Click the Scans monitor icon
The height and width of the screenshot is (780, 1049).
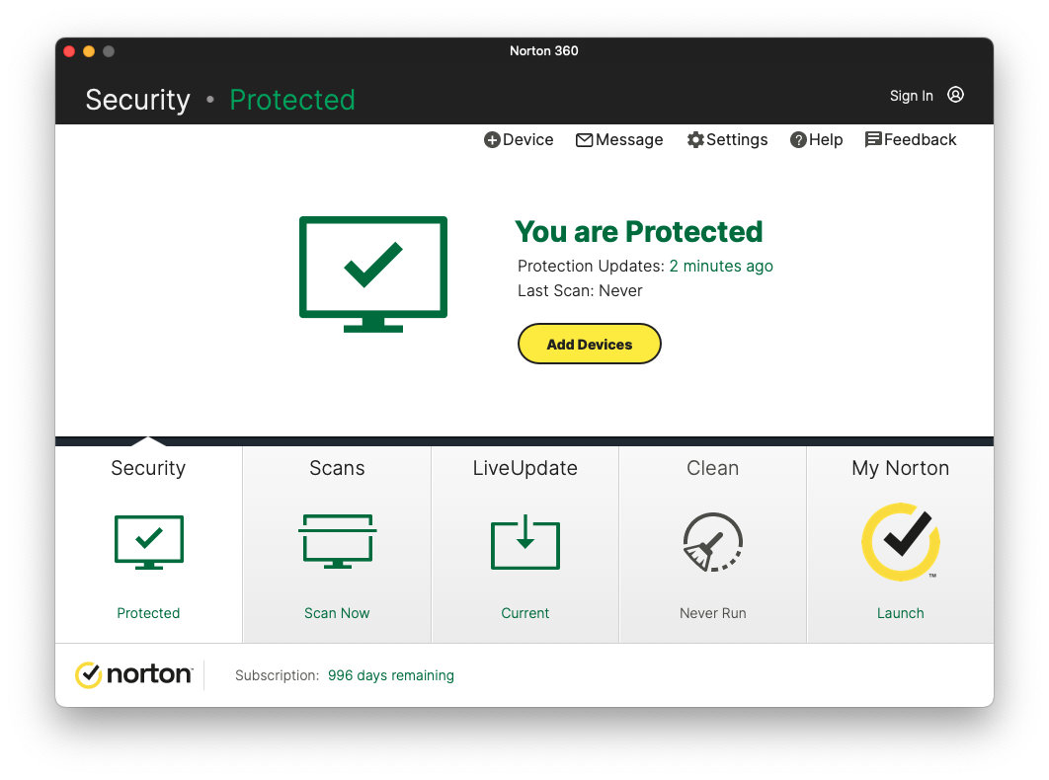tap(337, 541)
